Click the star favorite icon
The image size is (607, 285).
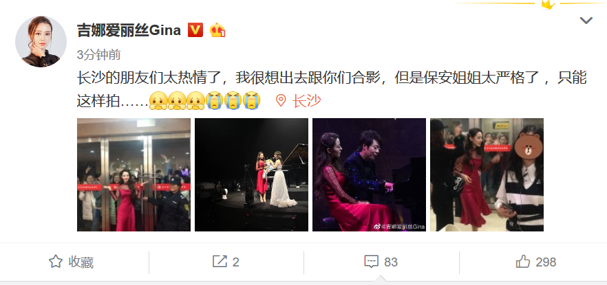tap(56, 262)
